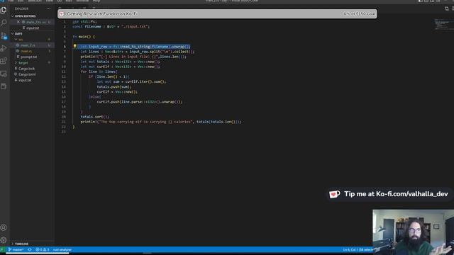Open Explorer panel more actions ellipsis
Viewport: 454px width, 255px height.
48,8
